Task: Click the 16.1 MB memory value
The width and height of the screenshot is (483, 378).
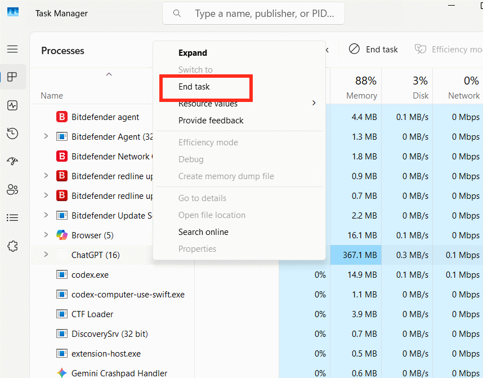Action: (x=362, y=235)
